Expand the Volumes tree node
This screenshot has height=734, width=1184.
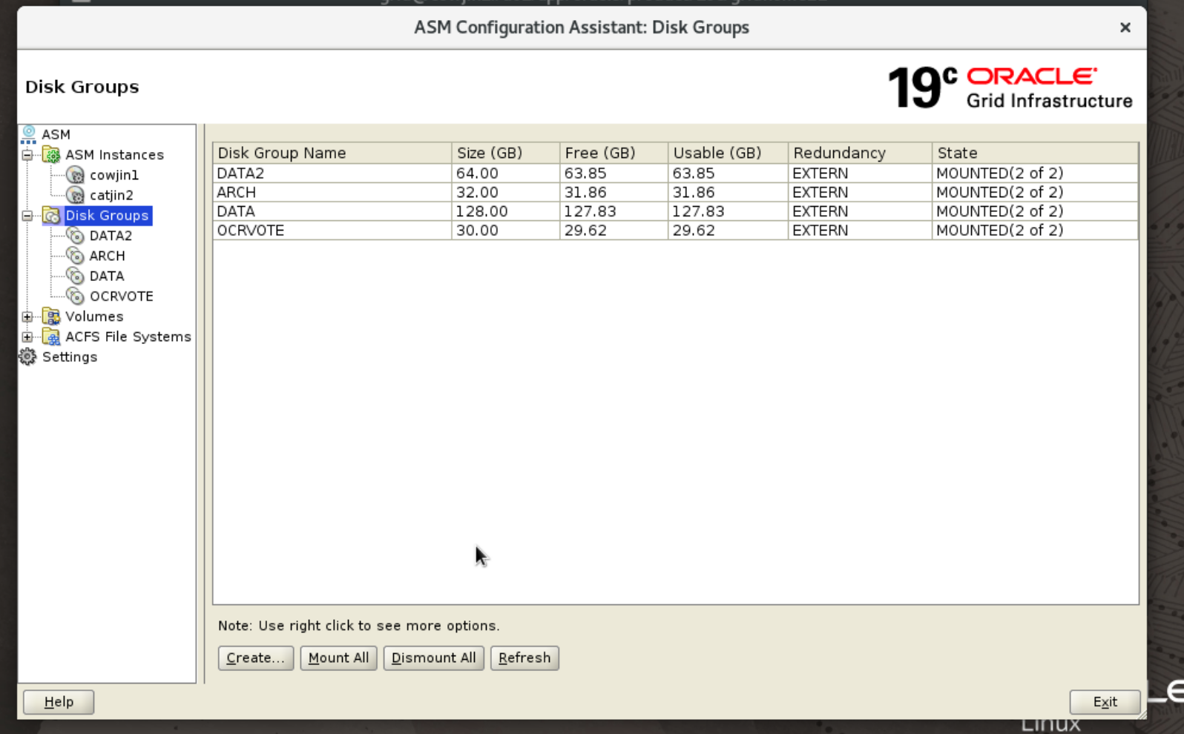(27, 317)
